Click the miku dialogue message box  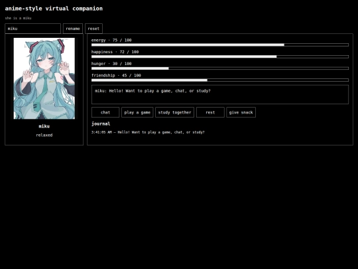click(220, 94)
